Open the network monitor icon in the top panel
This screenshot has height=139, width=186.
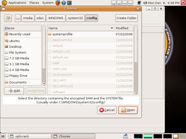tap(139, 3)
